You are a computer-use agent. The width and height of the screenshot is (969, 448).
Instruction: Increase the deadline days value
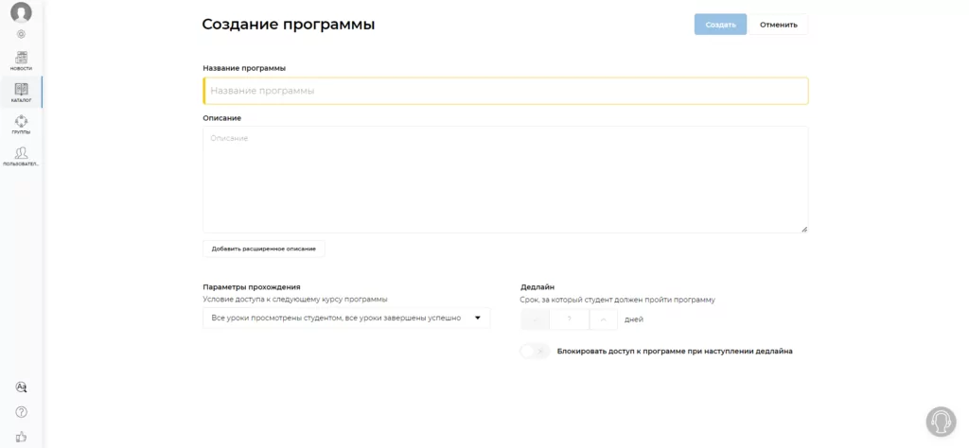click(604, 319)
